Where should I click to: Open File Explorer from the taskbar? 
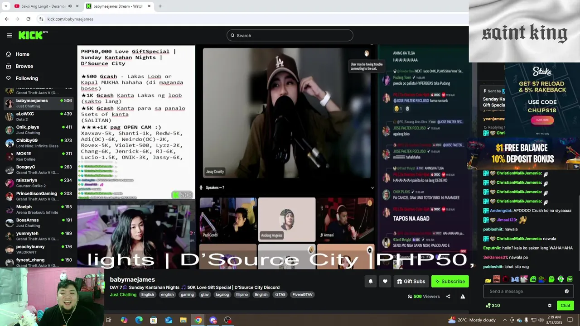183,320
